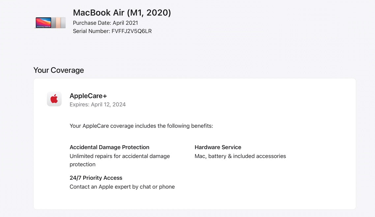375x217 pixels.
Task: Click the "Serial Number:" label
Action: pyautogui.click(x=91, y=31)
